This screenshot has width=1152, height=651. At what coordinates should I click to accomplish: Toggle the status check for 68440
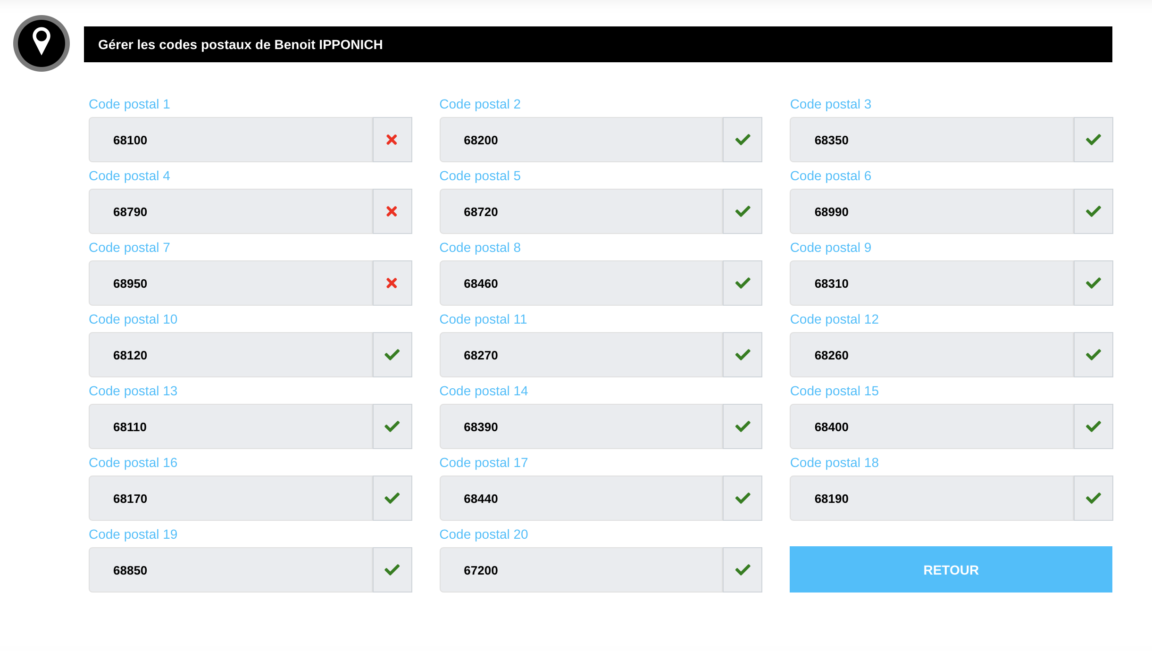point(743,498)
